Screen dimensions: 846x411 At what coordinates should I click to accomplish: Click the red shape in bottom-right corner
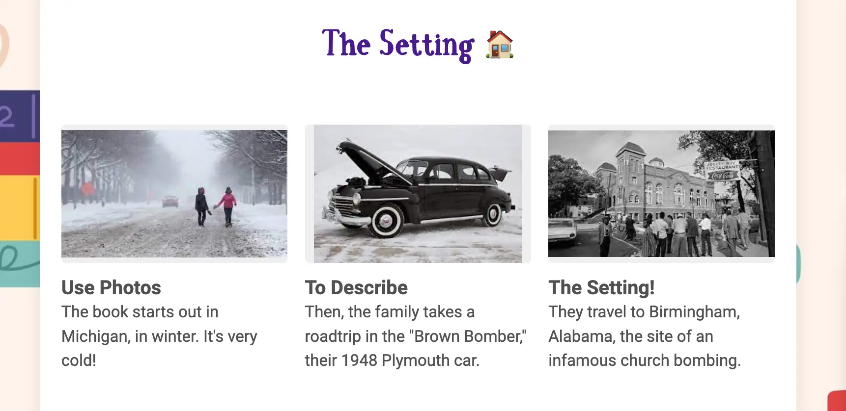(x=837, y=400)
